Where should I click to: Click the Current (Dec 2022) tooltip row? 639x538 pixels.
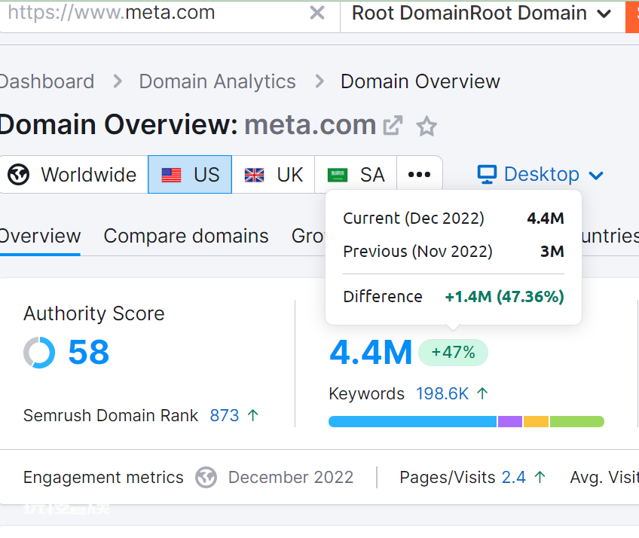(x=454, y=219)
